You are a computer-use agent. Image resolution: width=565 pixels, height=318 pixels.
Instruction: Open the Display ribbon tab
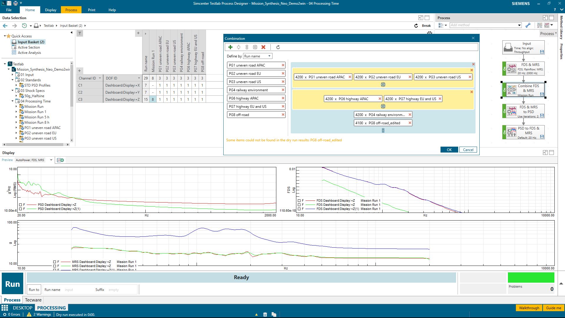point(51,10)
